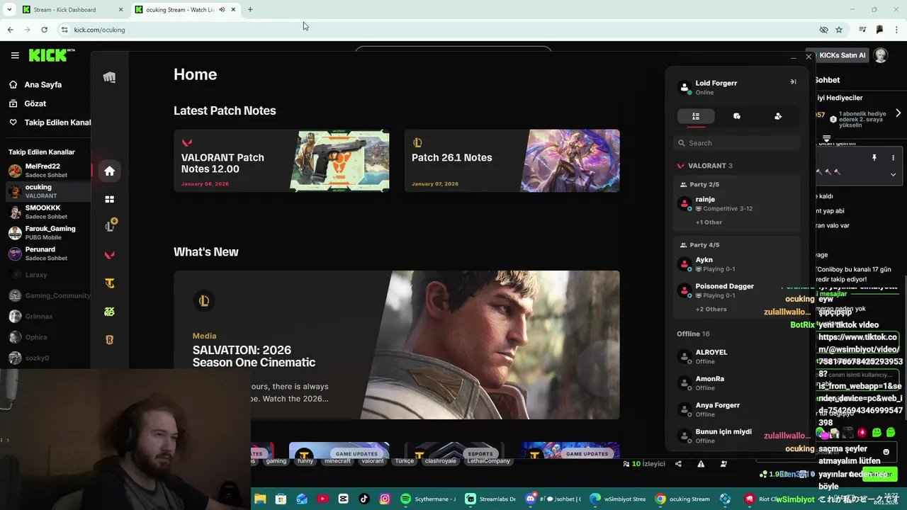Go to the Kick logo homepage
Screen dimensions: 907x510
pos(50,55)
